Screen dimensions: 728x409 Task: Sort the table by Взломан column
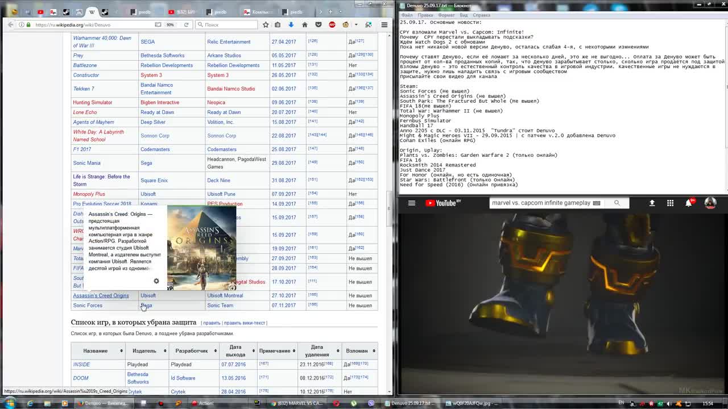359,350
